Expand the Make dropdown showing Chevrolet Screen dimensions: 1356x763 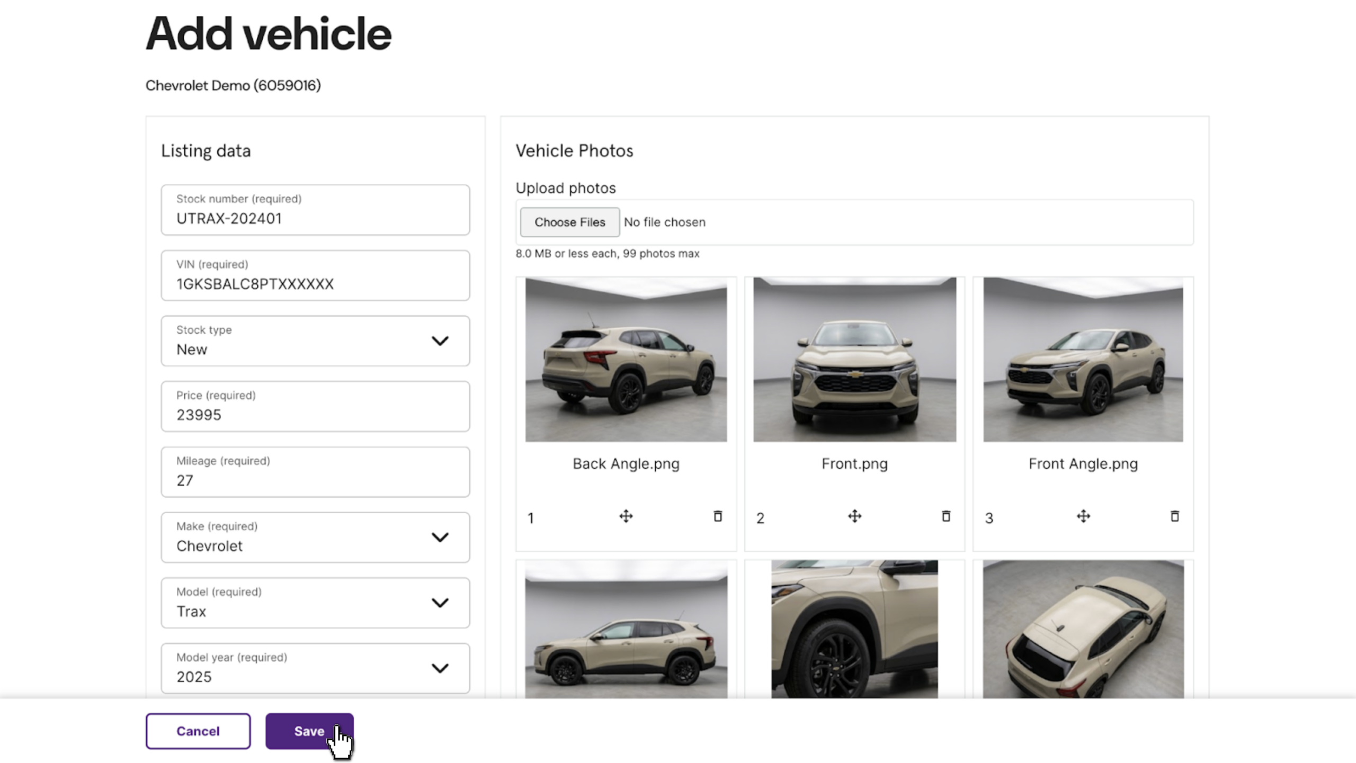pos(315,537)
